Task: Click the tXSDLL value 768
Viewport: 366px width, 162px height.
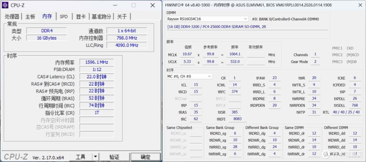Action: coord(355,105)
